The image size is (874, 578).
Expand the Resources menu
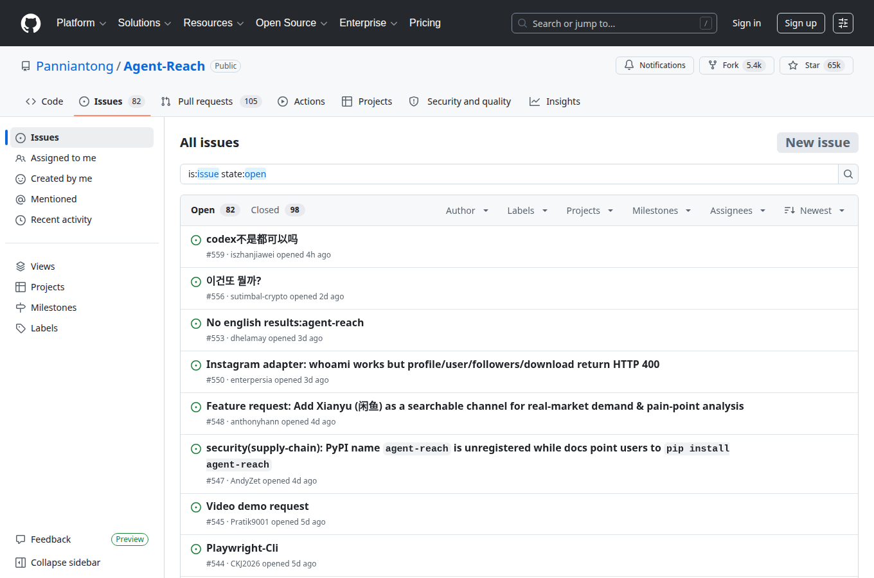coord(213,23)
